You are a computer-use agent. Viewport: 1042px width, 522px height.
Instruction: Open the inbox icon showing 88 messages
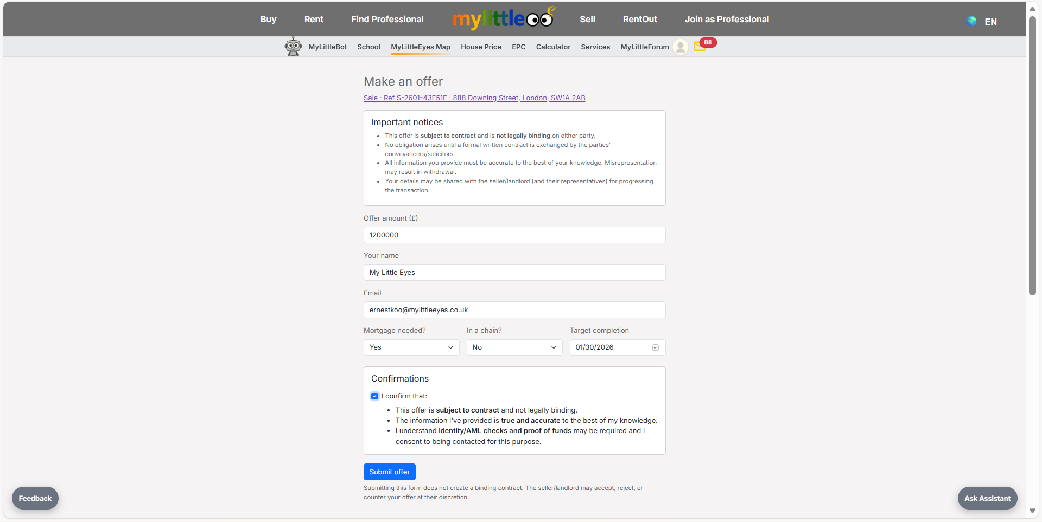point(700,47)
